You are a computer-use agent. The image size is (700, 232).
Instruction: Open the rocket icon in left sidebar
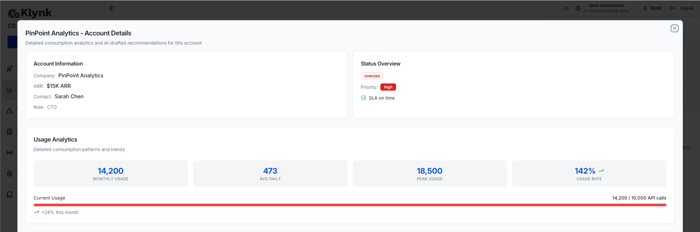point(10,69)
